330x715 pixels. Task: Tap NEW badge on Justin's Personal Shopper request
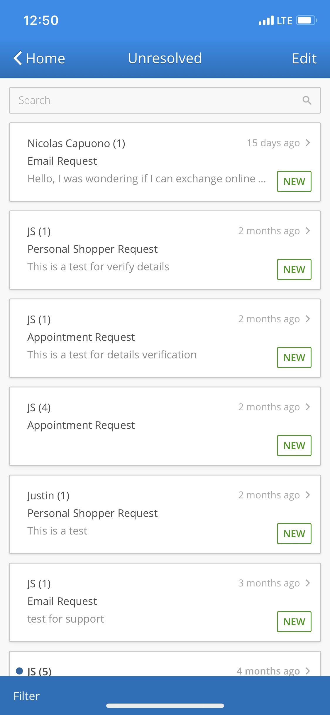[x=294, y=534]
